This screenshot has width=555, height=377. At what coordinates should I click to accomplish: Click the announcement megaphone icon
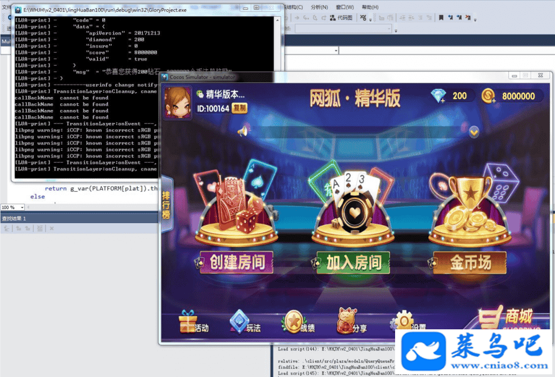(243, 131)
